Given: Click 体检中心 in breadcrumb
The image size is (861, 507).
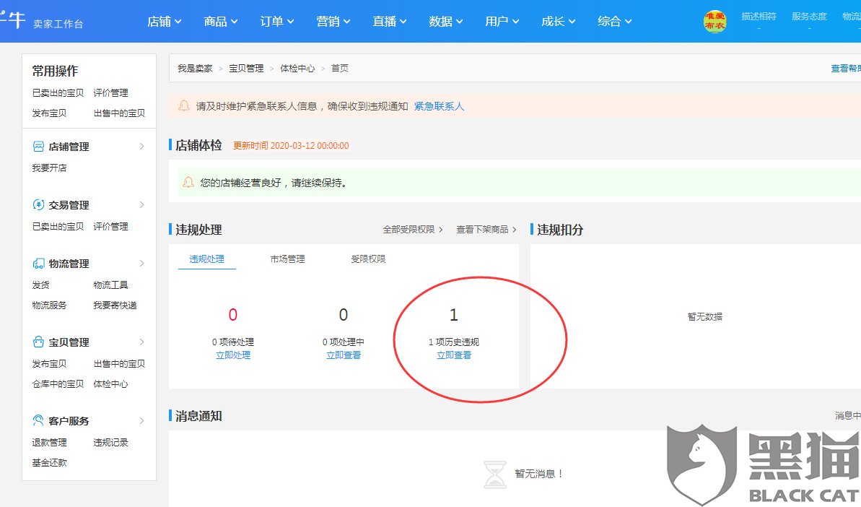Looking at the screenshot, I should coord(297,68).
